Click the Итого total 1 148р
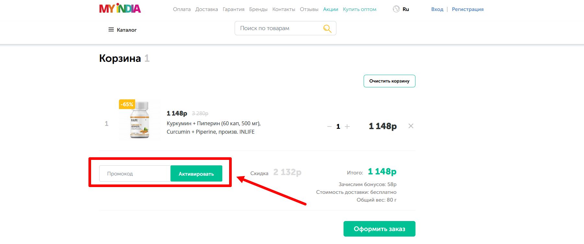 [x=382, y=172]
